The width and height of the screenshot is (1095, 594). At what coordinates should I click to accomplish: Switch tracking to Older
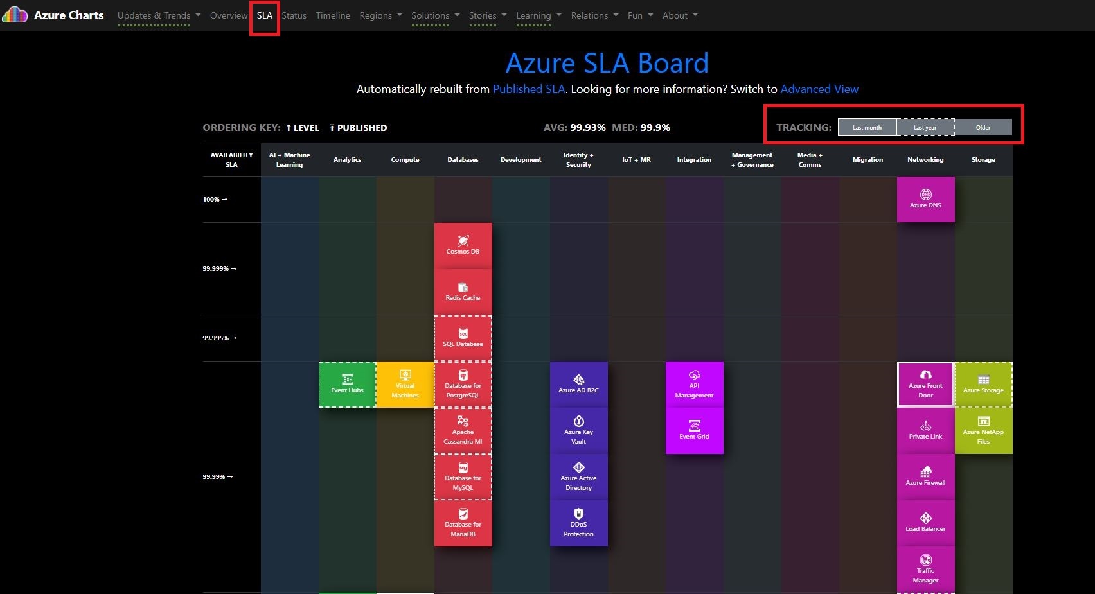(983, 127)
